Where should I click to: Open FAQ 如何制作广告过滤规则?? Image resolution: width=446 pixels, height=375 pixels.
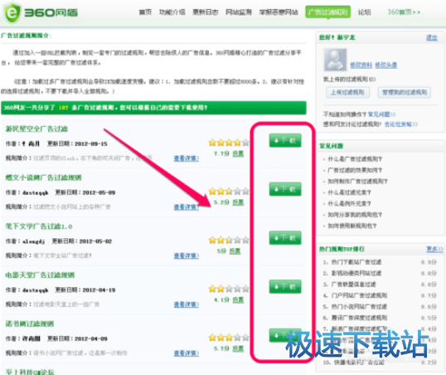pyautogui.click(x=357, y=181)
